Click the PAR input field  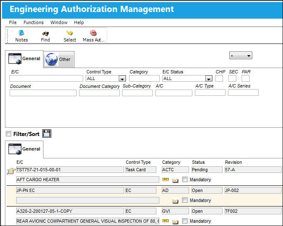245,78
